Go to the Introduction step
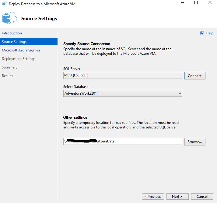The height and width of the screenshot is (203, 217). (12, 33)
